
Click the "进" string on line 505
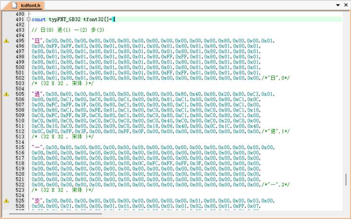(37, 94)
